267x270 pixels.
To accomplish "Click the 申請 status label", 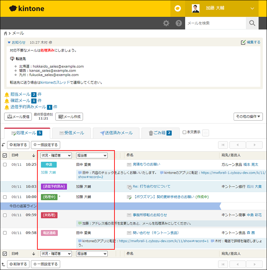I will coord(49,165).
